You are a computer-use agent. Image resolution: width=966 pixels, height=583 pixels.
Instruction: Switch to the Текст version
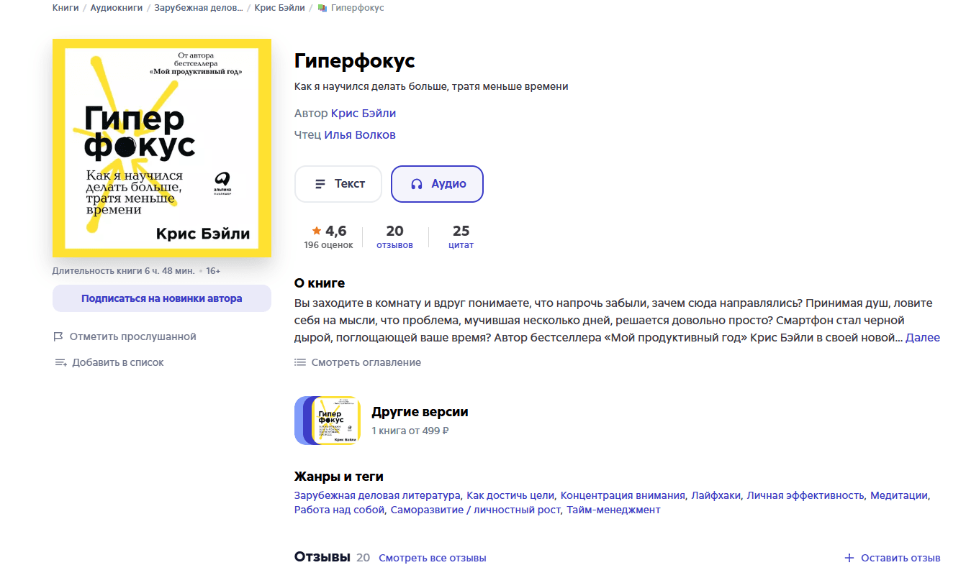(338, 184)
